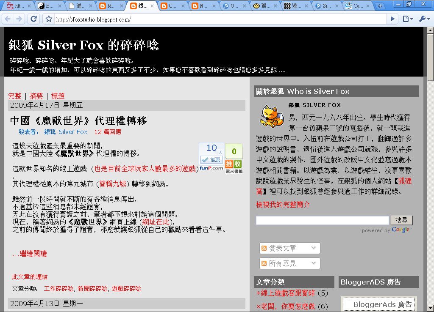Go back with the browser Back arrow

pyautogui.click(x=8, y=19)
